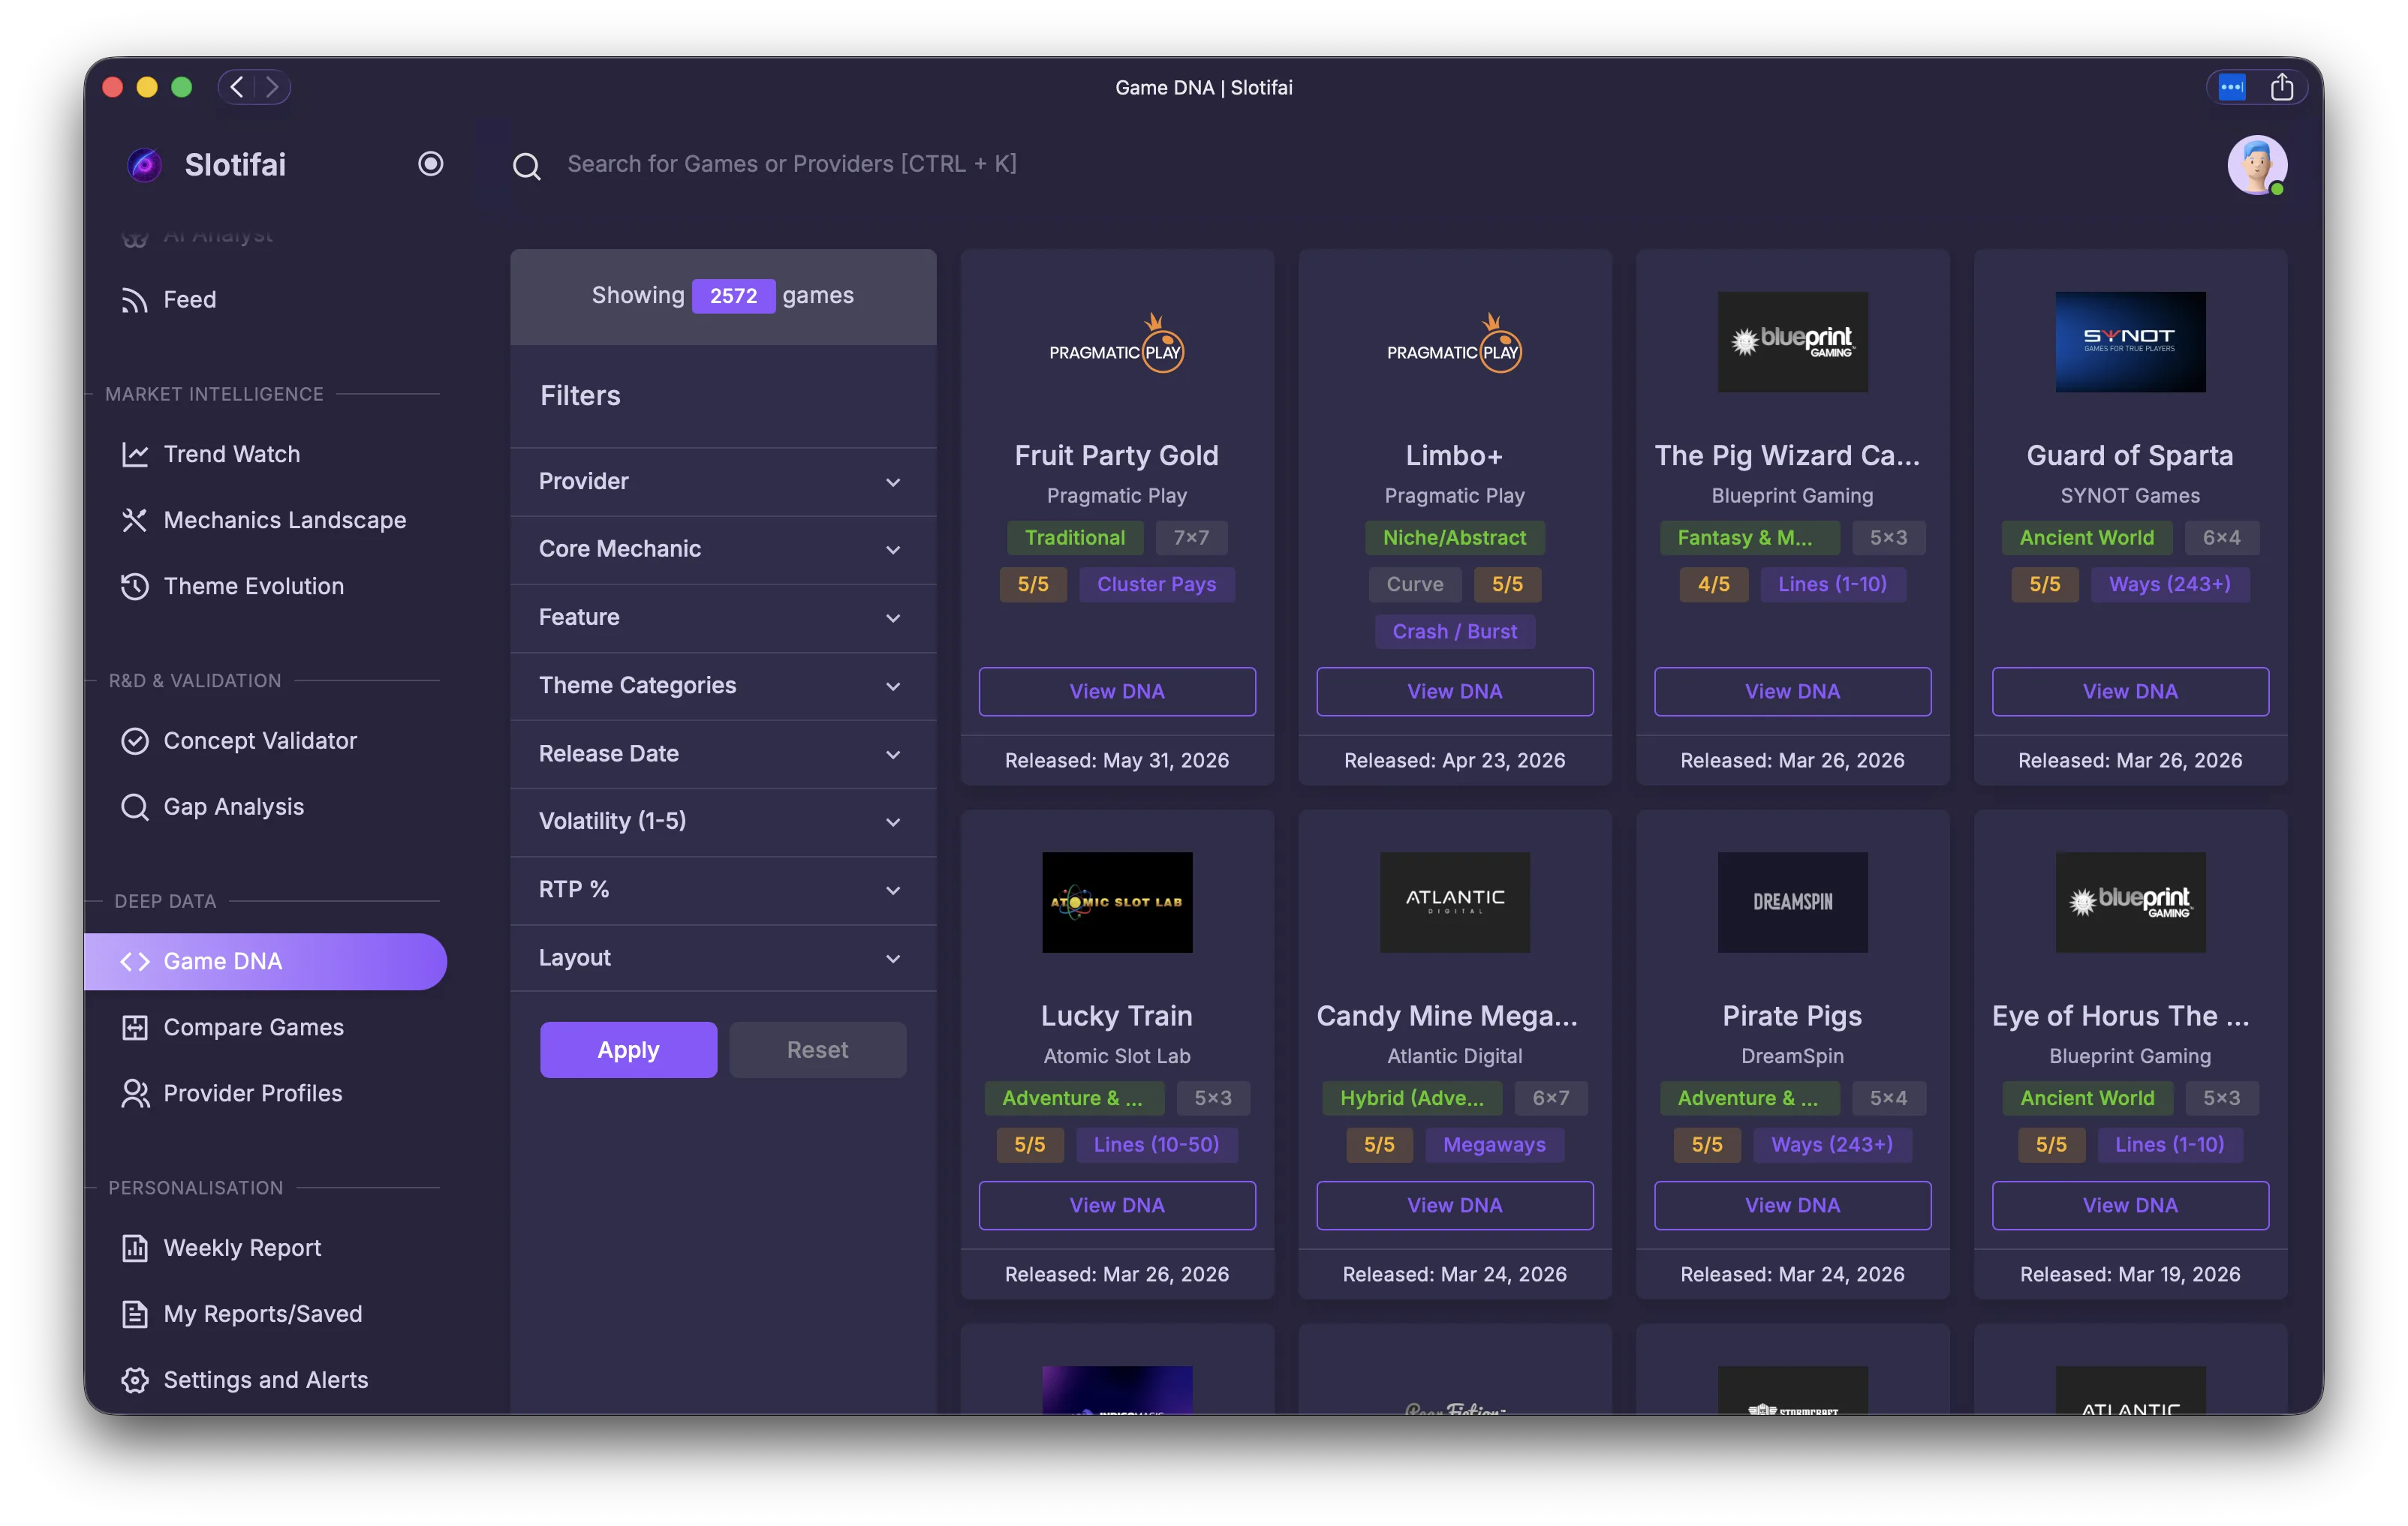View DNA for Pirate Pigs
This screenshot has width=2408, height=1526.
[1792, 1205]
